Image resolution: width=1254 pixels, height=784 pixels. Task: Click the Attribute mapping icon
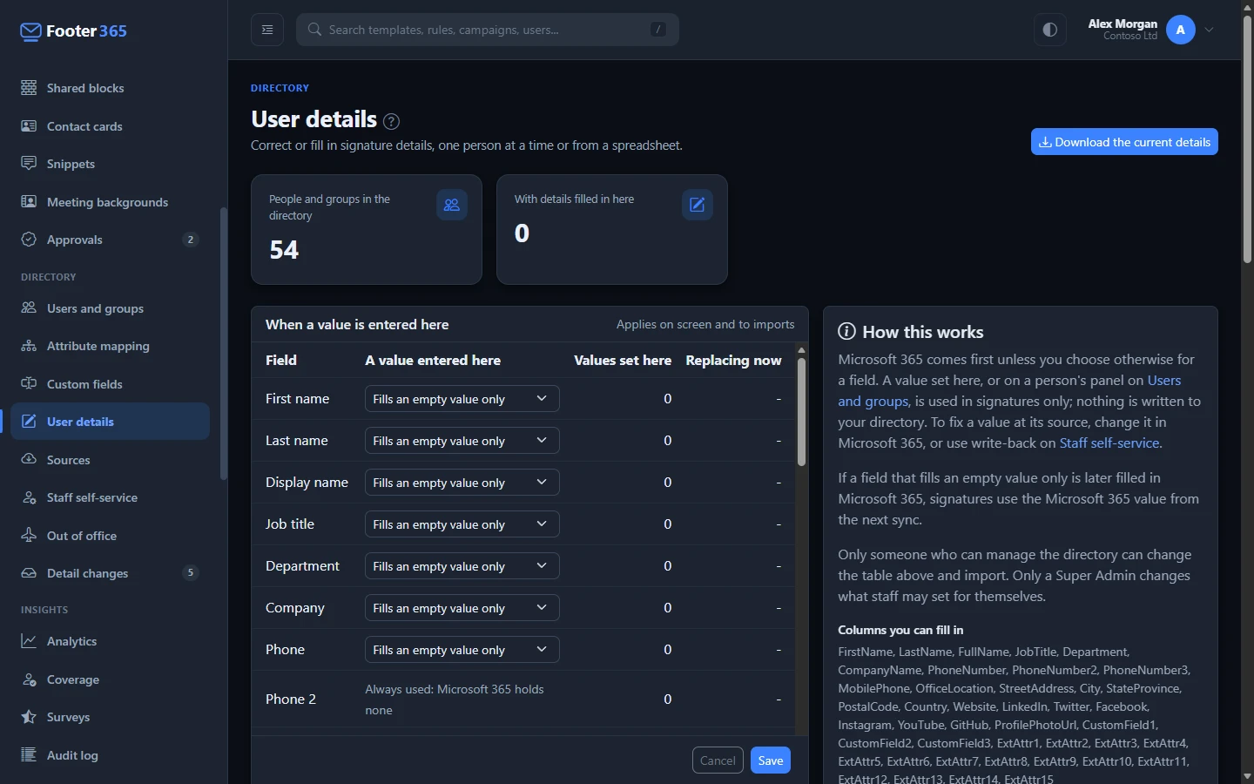tap(29, 346)
